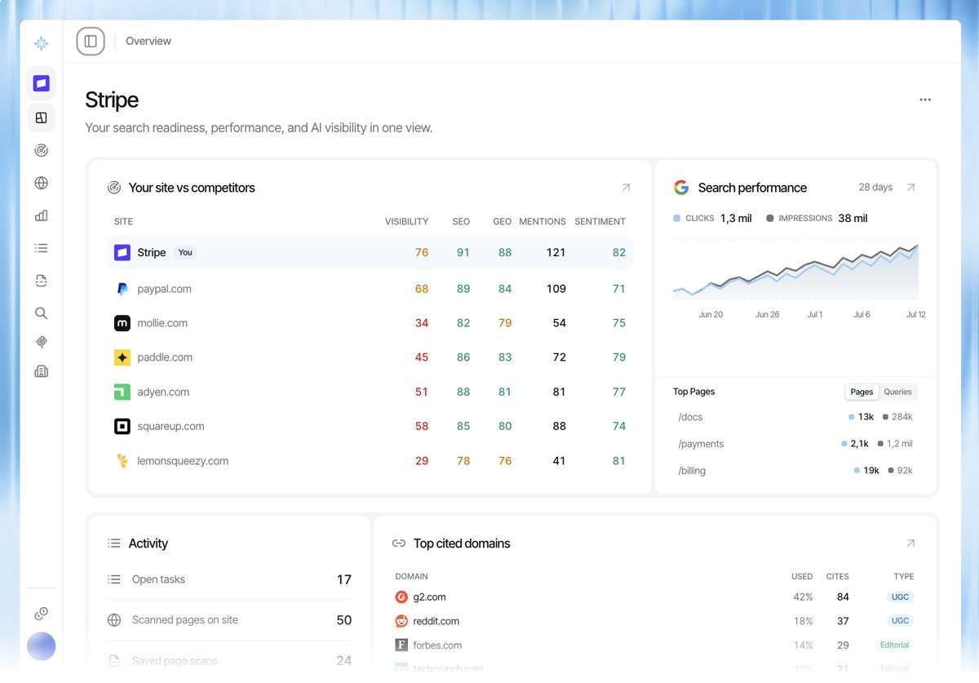Screen dimensions: 979x683
Task: Click the Paddle logo icon
Action: [x=122, y=357]
